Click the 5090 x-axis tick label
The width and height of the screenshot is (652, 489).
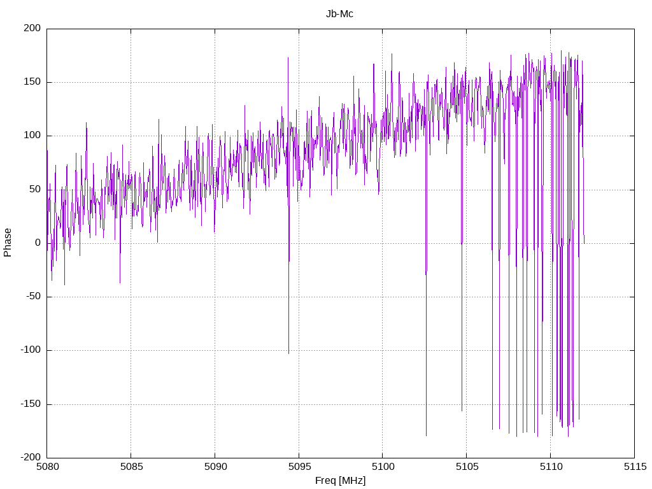tap(215, 467)
